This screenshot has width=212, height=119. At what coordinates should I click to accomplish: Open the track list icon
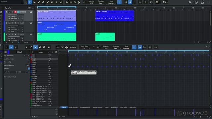point(29,8)
